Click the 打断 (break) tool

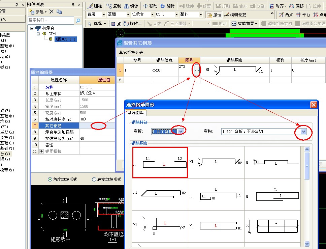[x=223, y=6]
